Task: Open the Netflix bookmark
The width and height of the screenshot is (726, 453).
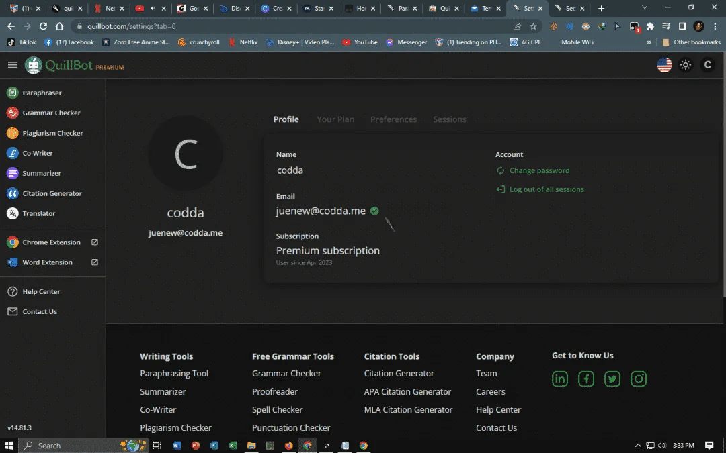Action: 243,42
